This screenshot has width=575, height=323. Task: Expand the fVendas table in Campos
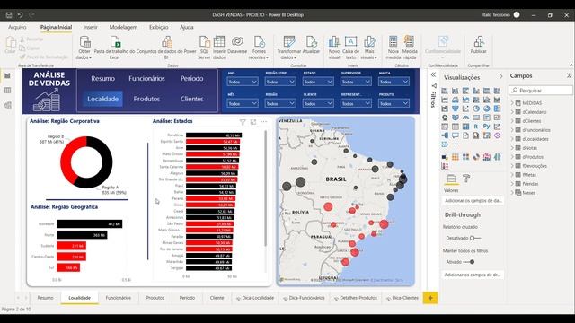tap(512, 183)
